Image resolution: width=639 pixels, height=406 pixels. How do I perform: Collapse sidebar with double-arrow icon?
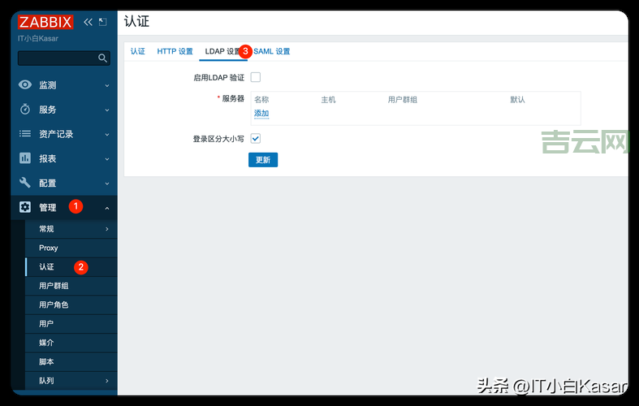[88, 22]
